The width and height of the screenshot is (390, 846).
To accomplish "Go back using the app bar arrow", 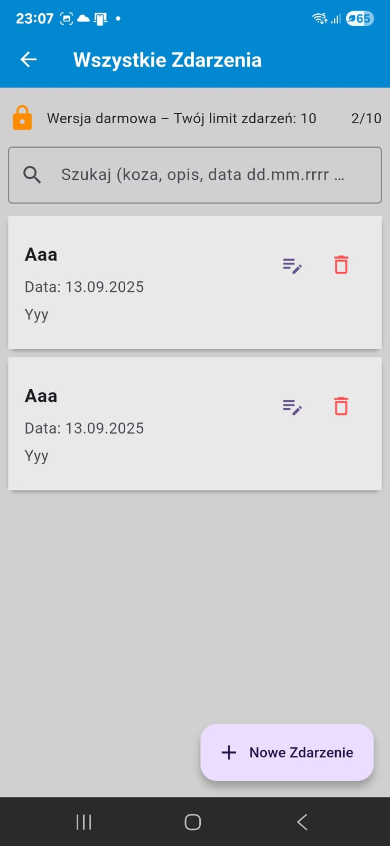I will [29, 60].
